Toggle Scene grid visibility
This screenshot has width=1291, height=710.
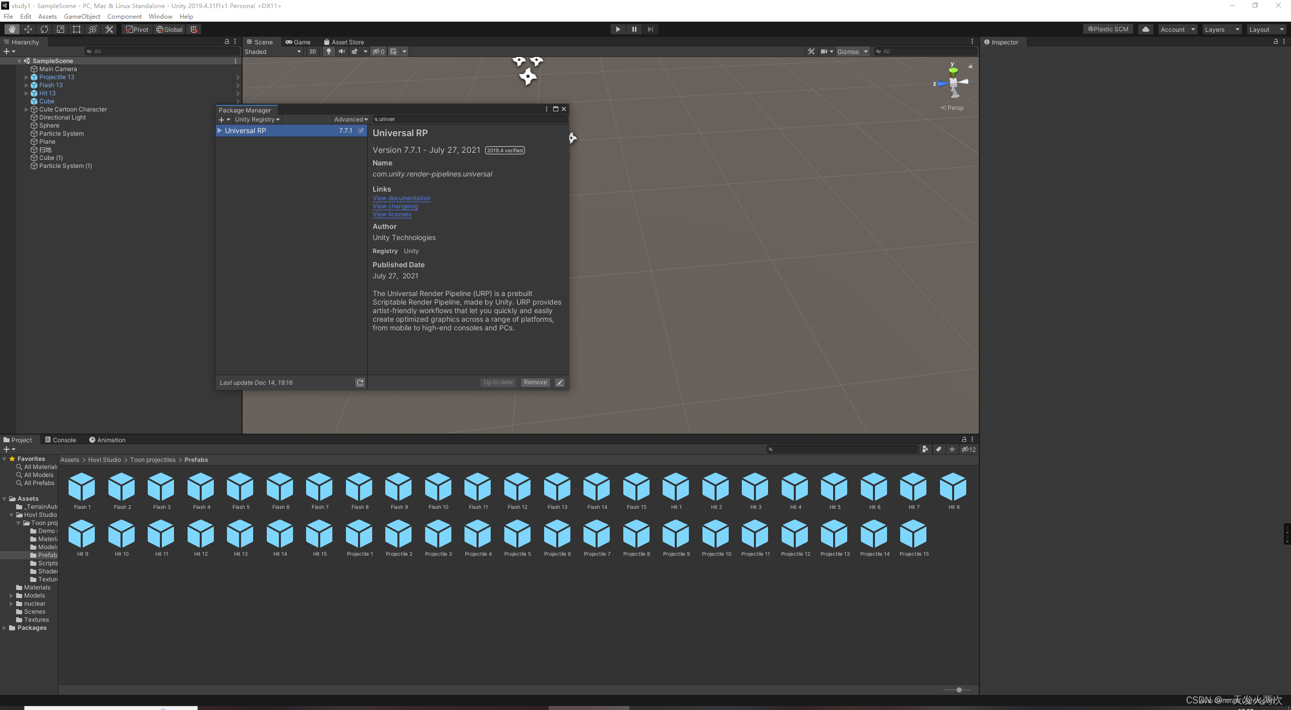394,51
